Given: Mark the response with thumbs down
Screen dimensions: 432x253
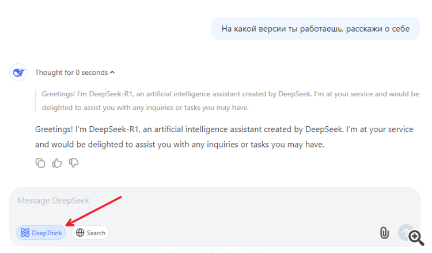Looking at the screenshot, I should [74, 163].
